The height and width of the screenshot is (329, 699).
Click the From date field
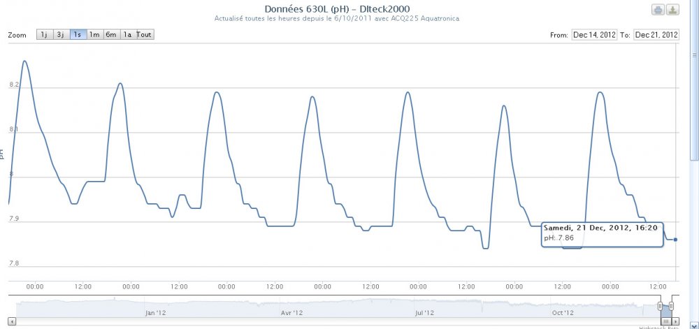pyautogui.click(x=594, y=34)
